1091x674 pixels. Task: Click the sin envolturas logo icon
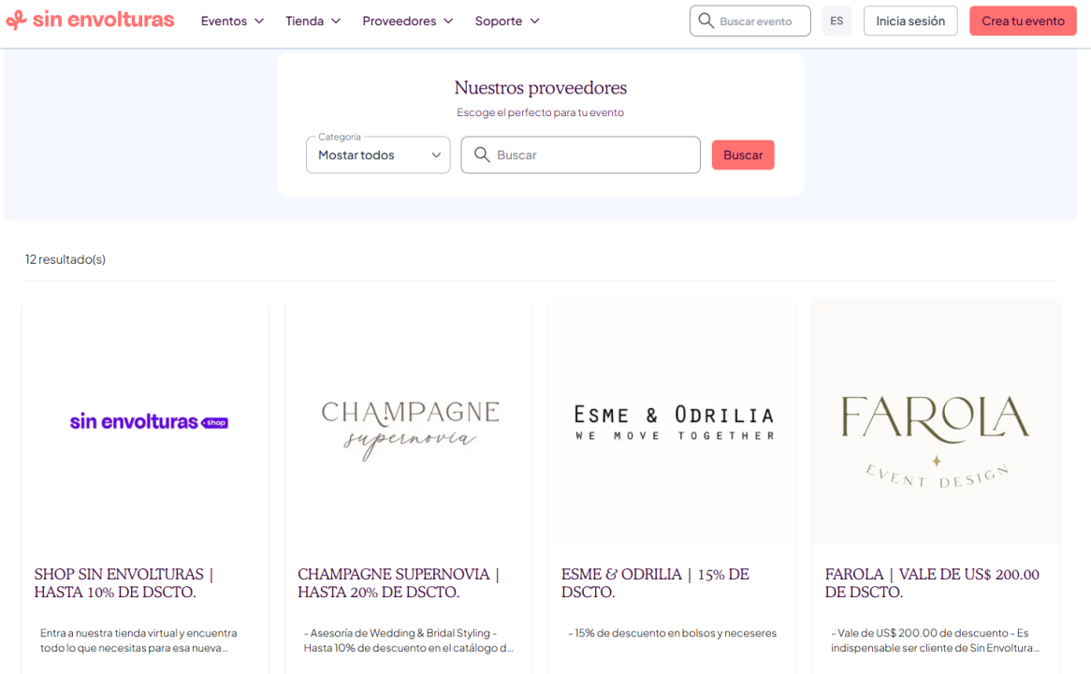(16, 21)
